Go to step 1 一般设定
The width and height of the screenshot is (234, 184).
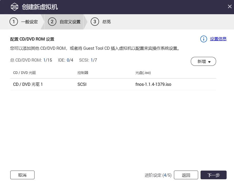tap(24, 22)
